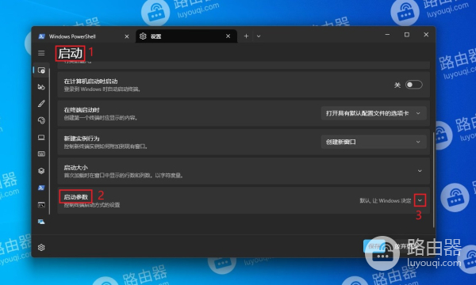Switch to the 设置 settings tab

pos(186,36)
